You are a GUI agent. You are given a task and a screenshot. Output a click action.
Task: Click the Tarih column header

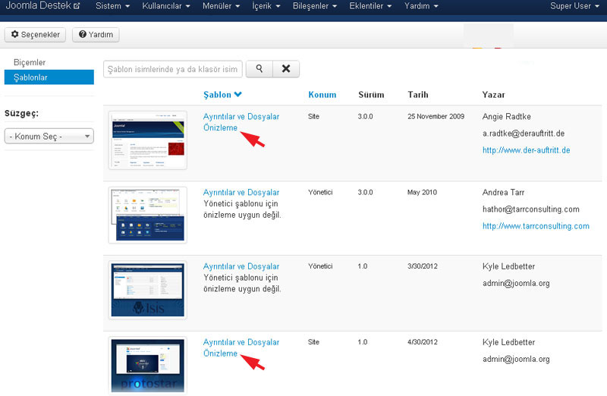click(418, 95)
